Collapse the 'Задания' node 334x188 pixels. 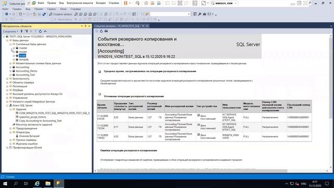(x=10, y=109)
